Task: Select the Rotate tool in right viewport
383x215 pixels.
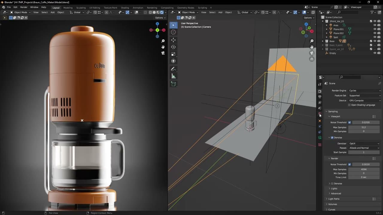Action: (x=173, y=47)
